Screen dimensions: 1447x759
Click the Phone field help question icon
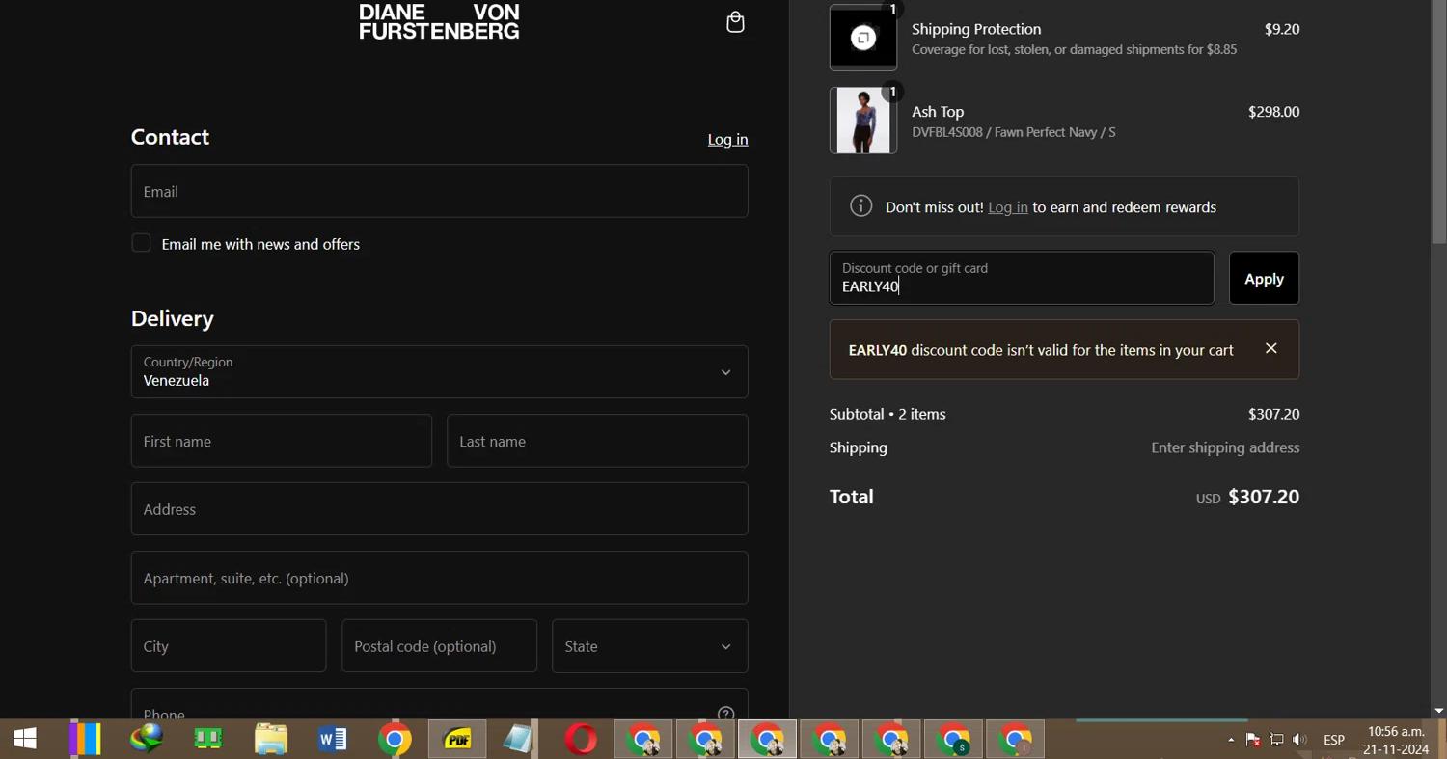point(726,714)
